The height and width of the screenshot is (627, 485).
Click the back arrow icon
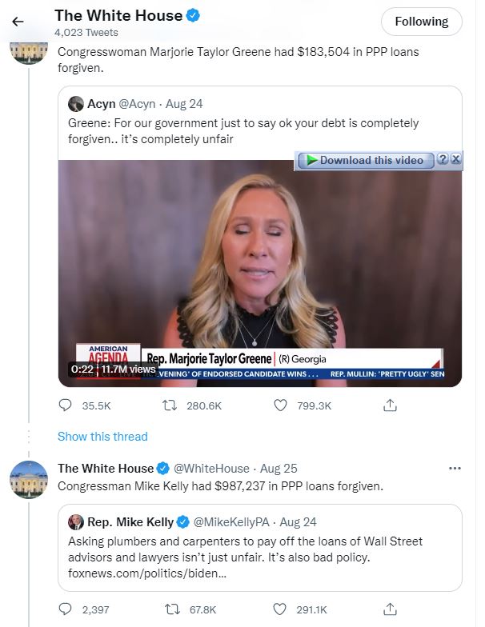(x=18, y=22)
